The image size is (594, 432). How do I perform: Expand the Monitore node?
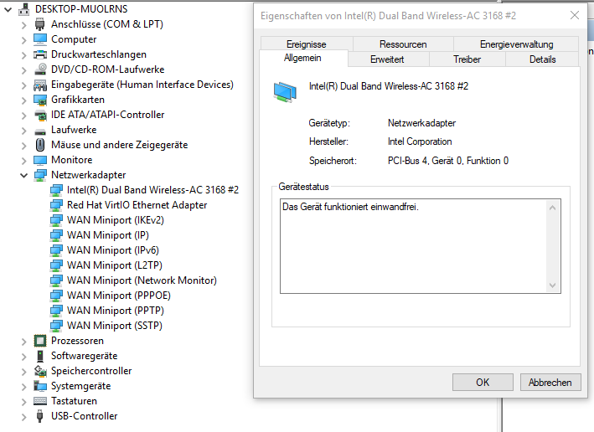click(23, 161)
